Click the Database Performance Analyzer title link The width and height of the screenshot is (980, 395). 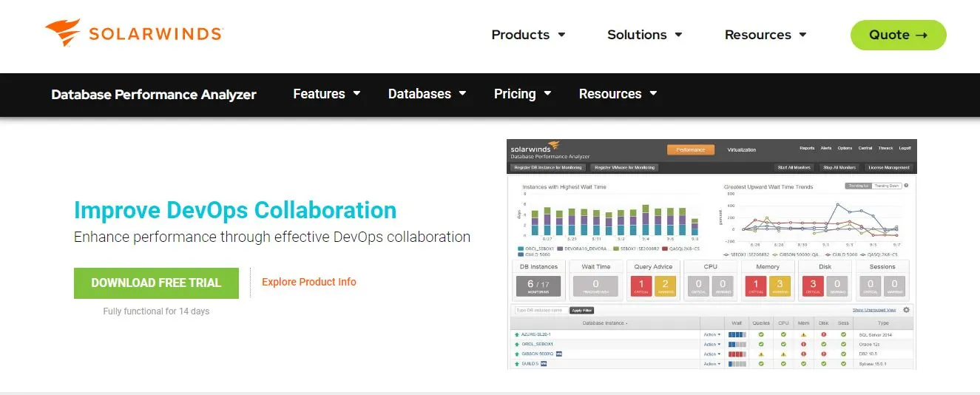154,94
